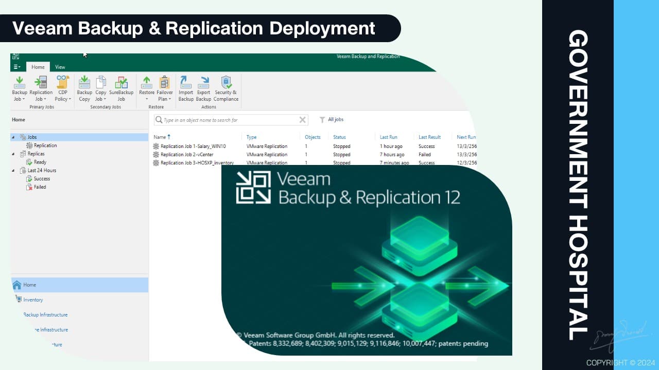Collapse the Replicas tree node
Viewport: 659px width, 370px height.
pyautogui.click(x=13, y=154)
